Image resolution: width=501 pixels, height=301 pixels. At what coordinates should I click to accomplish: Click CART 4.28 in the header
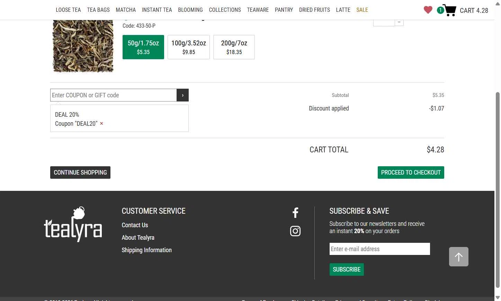click(474, 10)
